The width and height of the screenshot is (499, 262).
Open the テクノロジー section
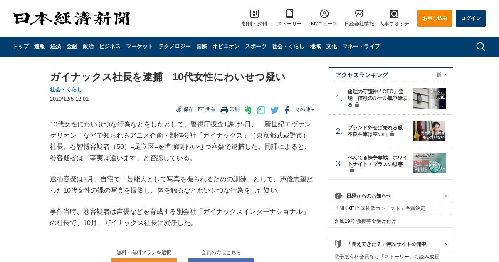click(175, 47)
